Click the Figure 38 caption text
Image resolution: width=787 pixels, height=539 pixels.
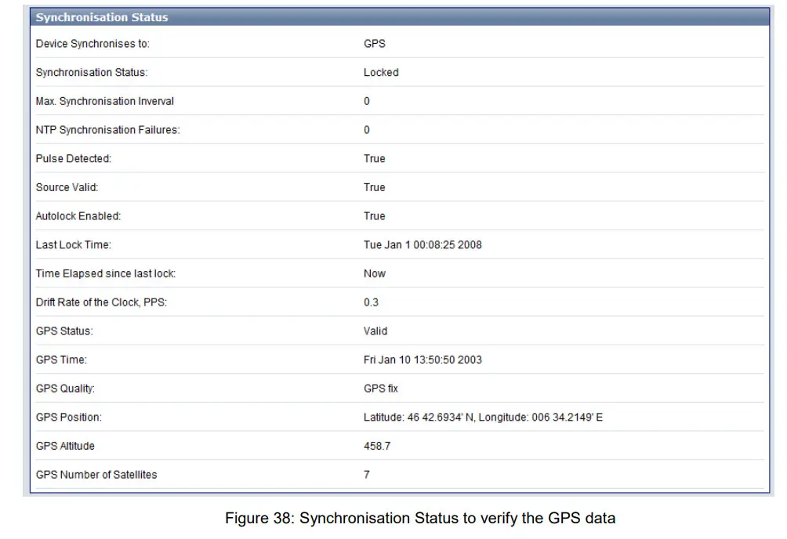pos(420,518)
